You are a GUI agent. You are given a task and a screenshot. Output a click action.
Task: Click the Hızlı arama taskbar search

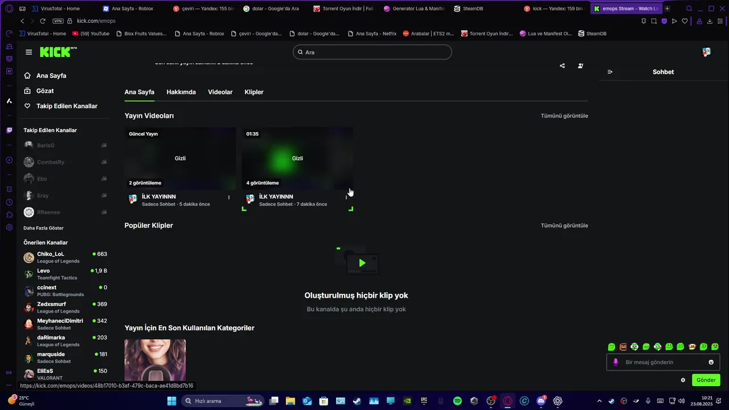[x=223, y=401]
